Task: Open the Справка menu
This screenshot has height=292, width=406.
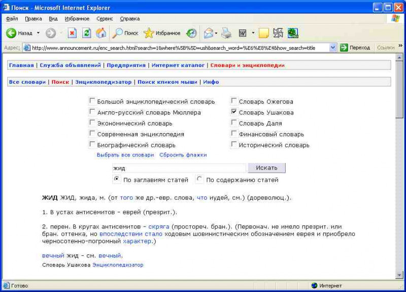Action: tap(130, 19)
